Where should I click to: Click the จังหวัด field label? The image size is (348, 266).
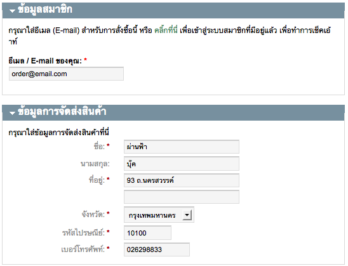pos(93,215)
